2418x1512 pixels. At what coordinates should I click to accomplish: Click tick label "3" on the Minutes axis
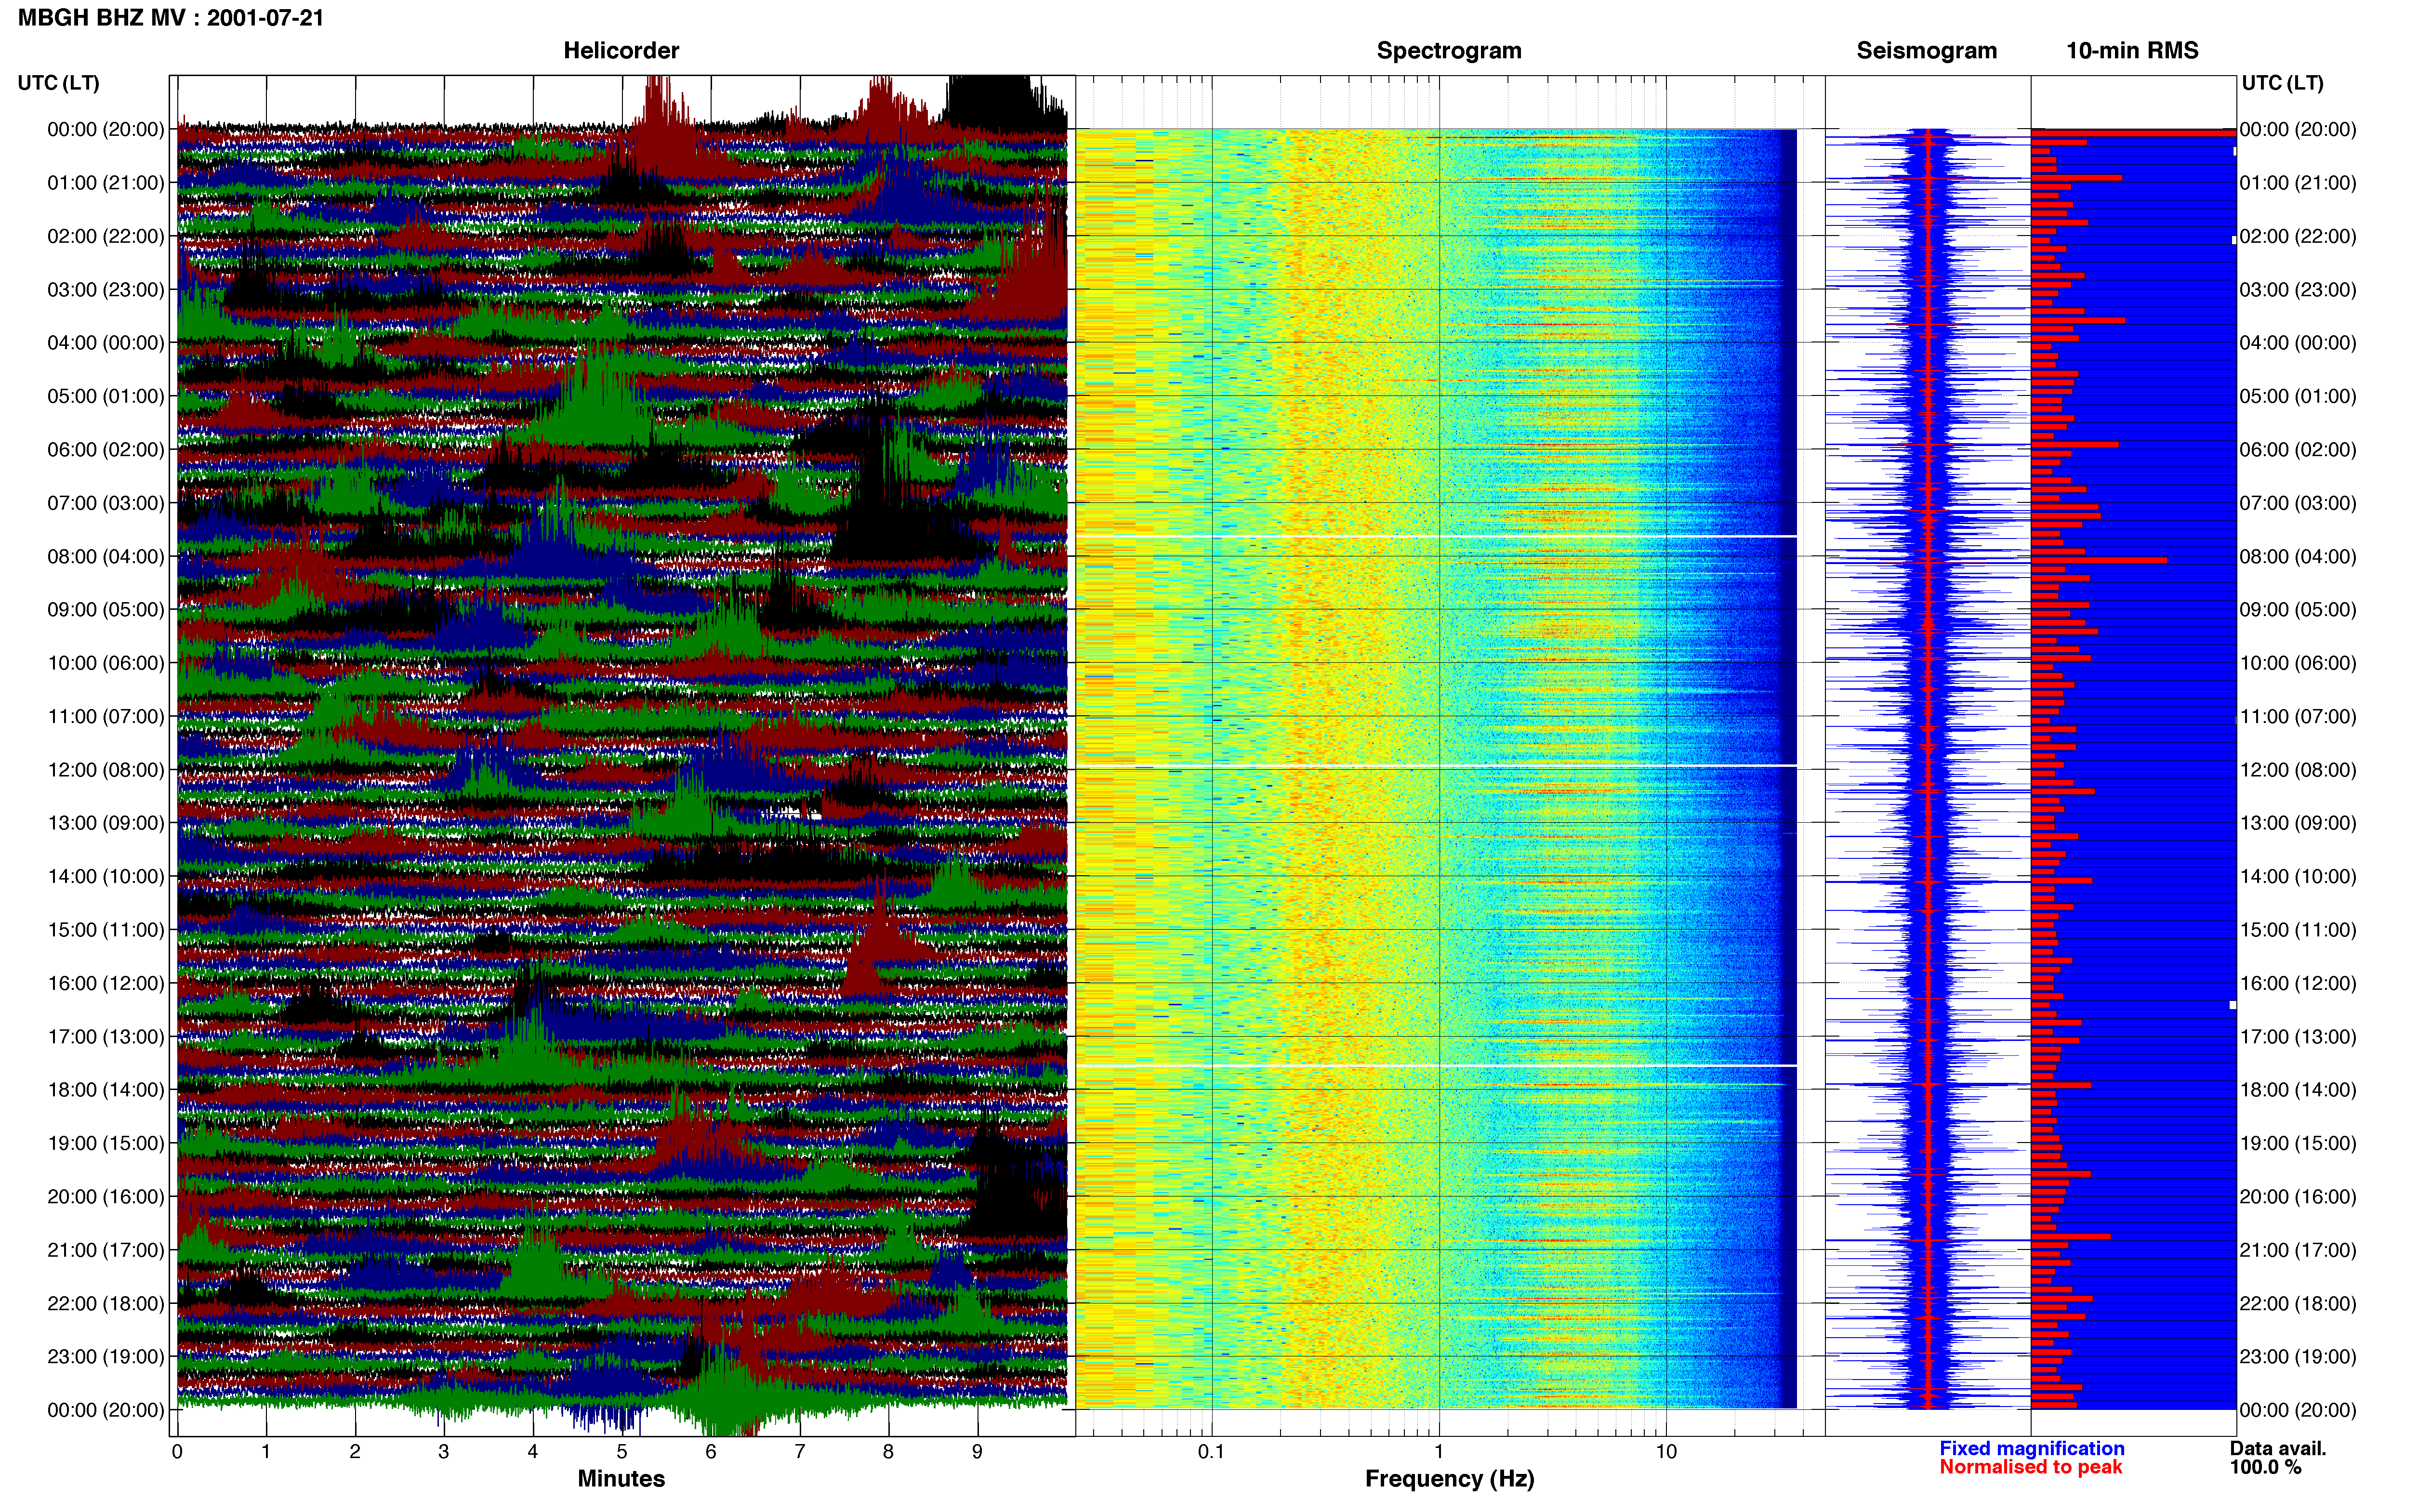point(444,1452)
